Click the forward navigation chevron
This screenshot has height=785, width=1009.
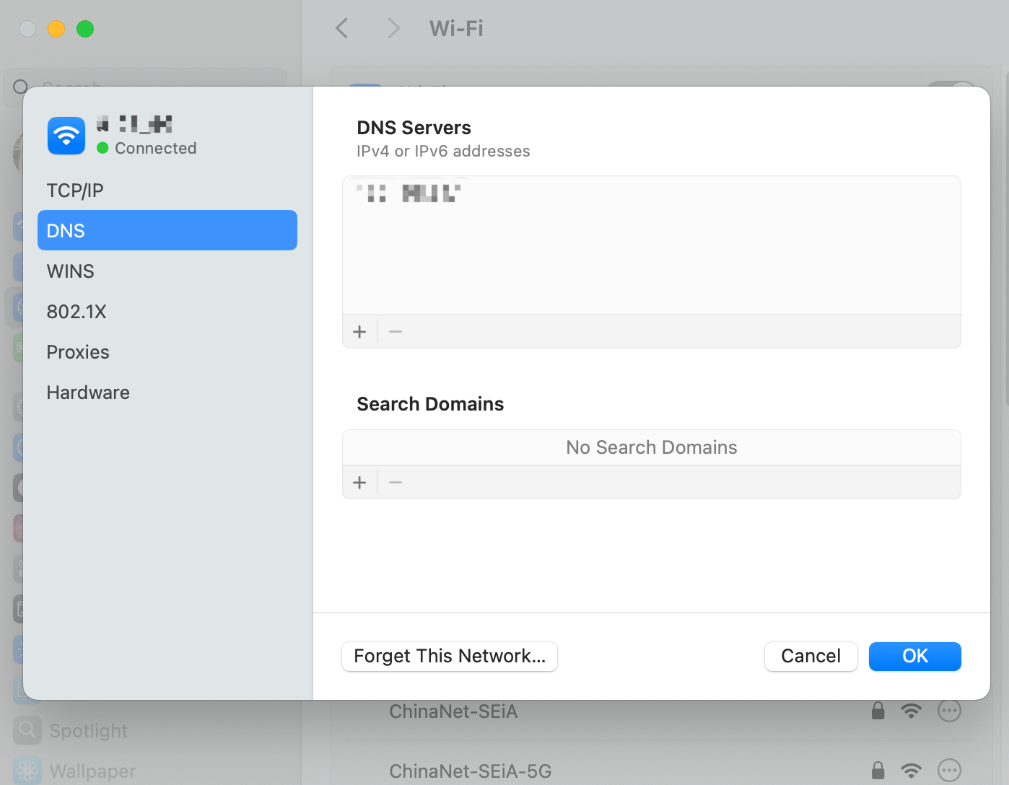393,28
